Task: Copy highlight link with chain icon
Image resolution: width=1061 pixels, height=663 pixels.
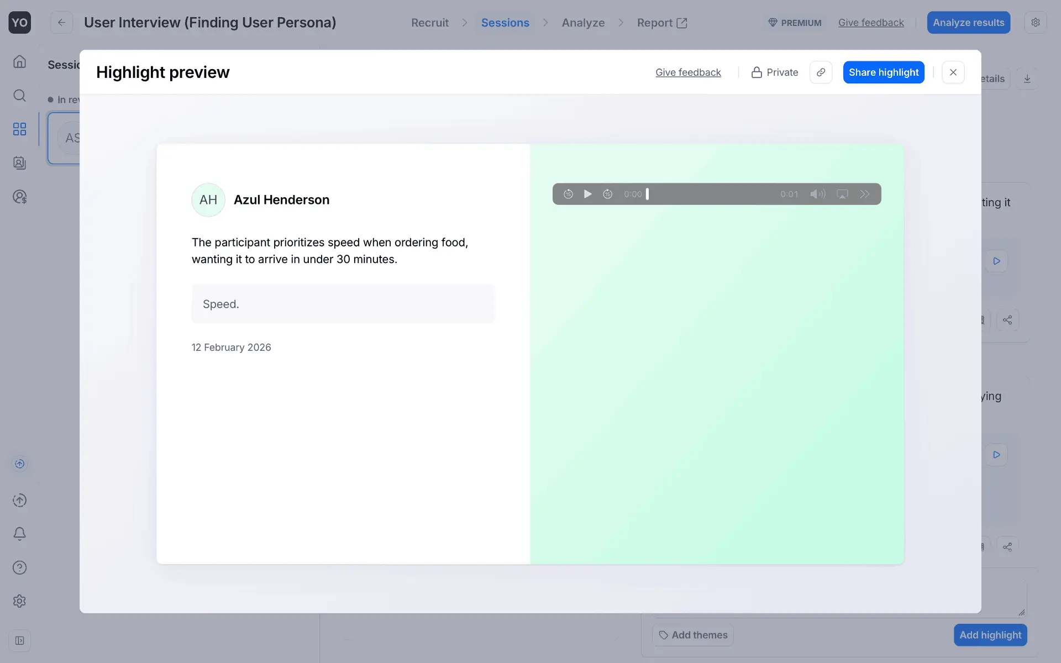Action: (821, 72)
